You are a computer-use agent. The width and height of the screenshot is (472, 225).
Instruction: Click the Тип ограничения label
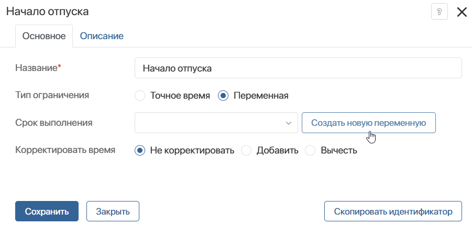click(x=52, y=95)
